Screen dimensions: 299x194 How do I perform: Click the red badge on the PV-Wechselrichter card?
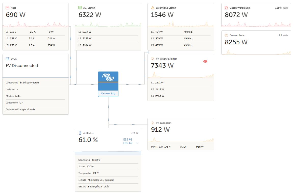(x=205, y=61)
